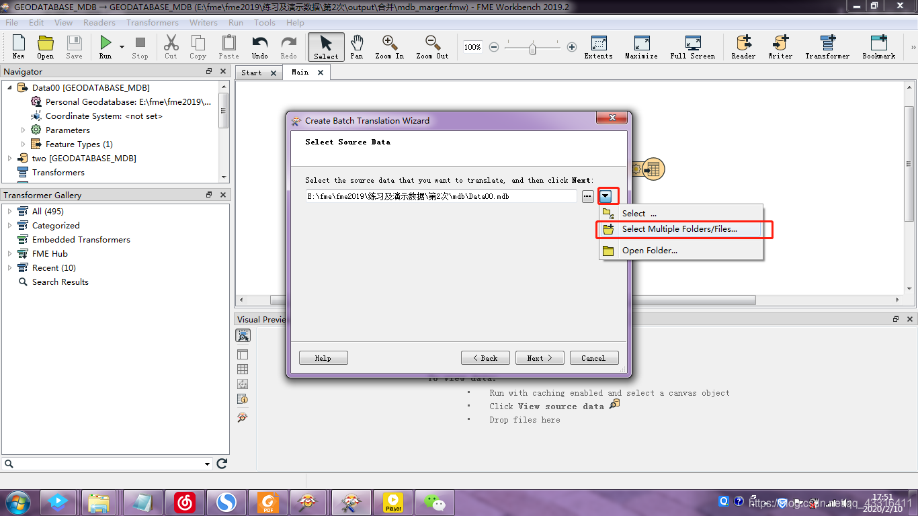This screenshot has width=918, height=516.
Task: Click the Cut scissors icon
Action: click(171, 47)
